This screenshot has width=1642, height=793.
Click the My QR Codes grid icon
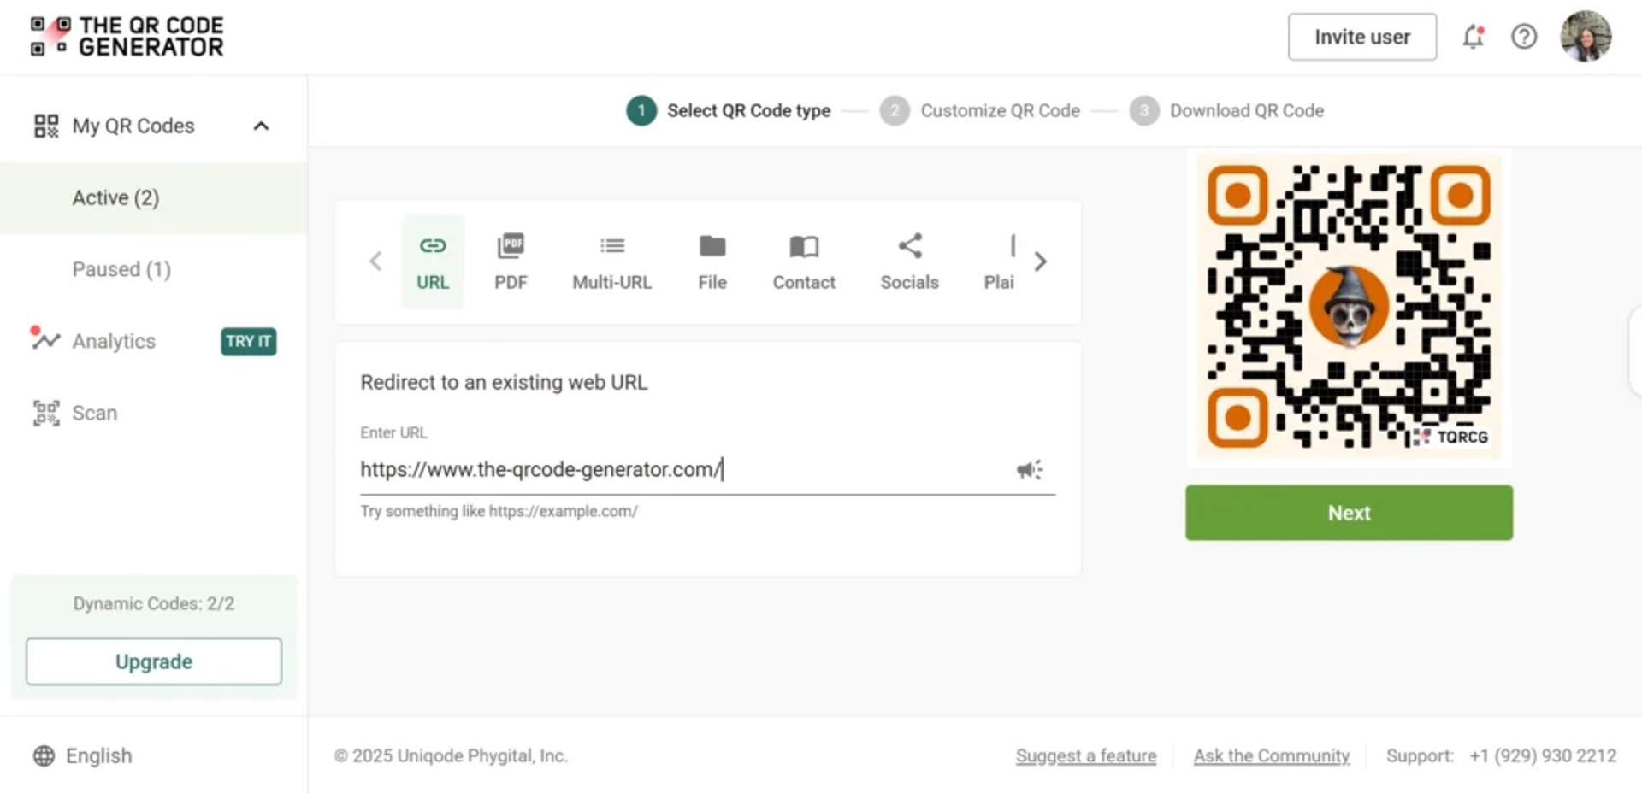pos(46,126)
